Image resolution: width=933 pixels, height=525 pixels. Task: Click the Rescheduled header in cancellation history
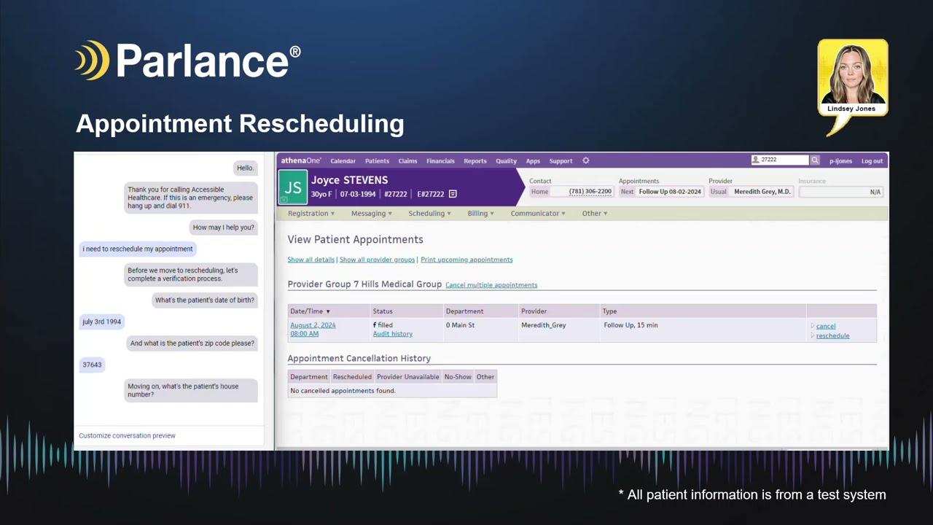pyautogui.click(x=352, y=377)
